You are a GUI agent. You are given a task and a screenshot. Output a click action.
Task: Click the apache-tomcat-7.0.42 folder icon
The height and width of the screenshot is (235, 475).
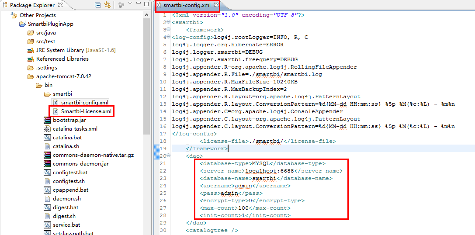click(x=31, y=76)
